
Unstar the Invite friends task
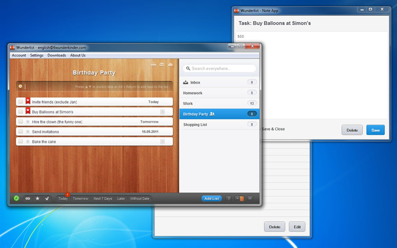(x=28, y=101)
